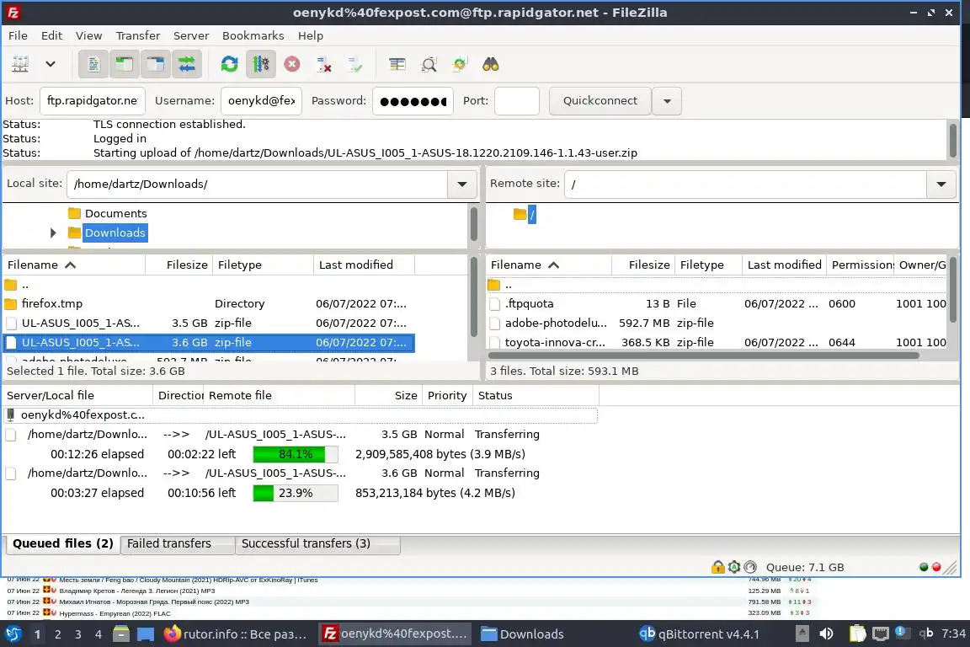This screenshot has width=970, height=647.
Task: Switch to workspace 2 in taskbar
Action: click(57, 634)
